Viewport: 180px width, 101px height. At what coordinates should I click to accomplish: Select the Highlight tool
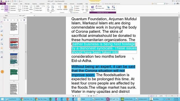click(x=65, y=8)
